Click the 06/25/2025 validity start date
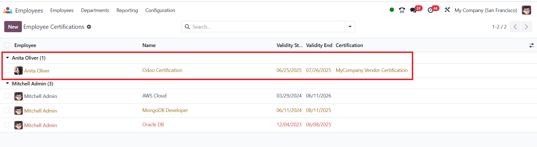 point(289,70)
